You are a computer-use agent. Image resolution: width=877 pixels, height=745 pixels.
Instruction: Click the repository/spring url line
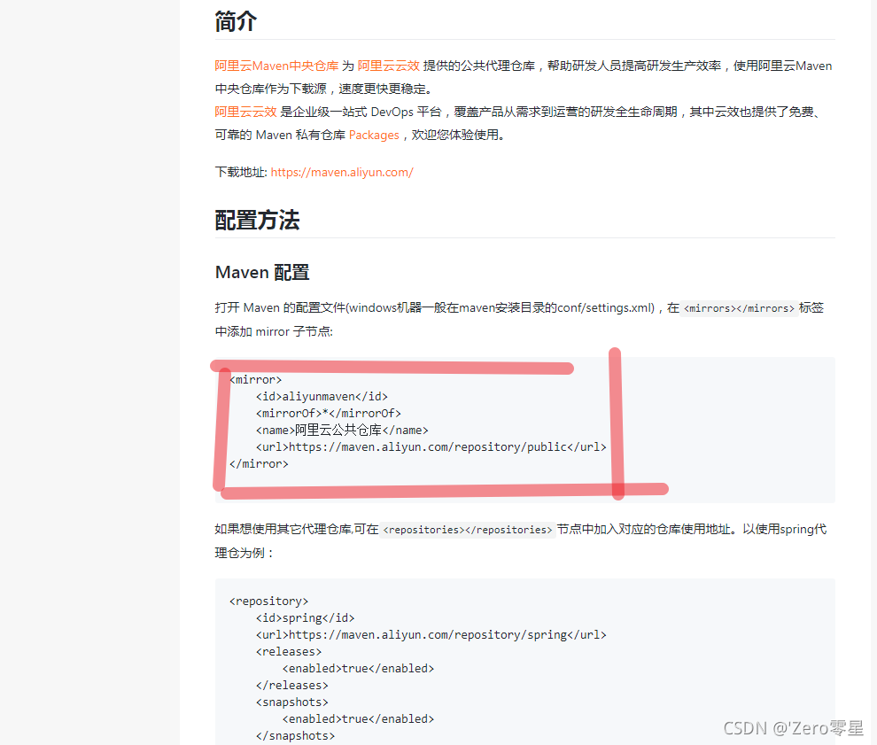(431, 635)
